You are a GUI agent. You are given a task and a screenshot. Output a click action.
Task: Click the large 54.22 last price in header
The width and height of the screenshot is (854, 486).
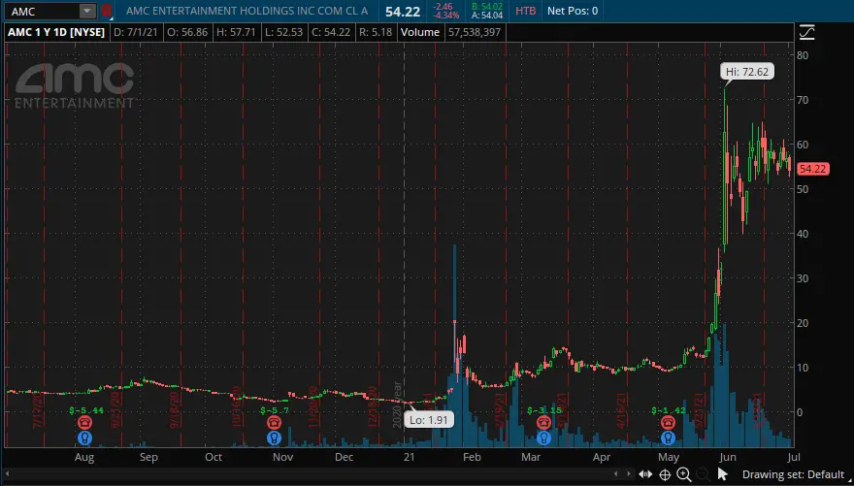tap(403, 11)
